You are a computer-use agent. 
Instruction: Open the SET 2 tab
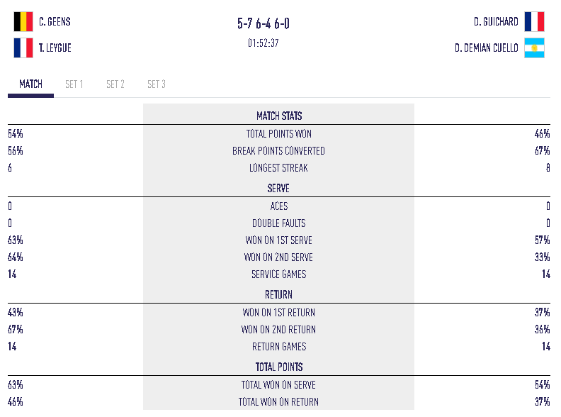point(115,84)
